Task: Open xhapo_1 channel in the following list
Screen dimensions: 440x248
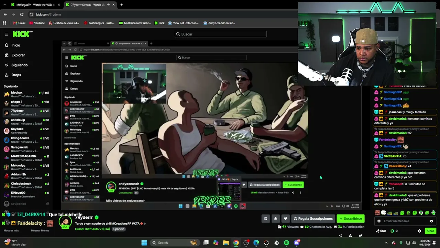Action: (26, 104)
